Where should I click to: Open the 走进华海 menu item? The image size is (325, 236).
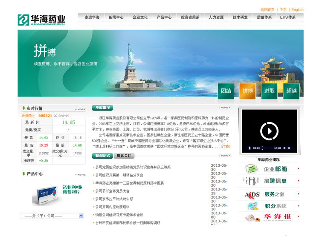92,17
